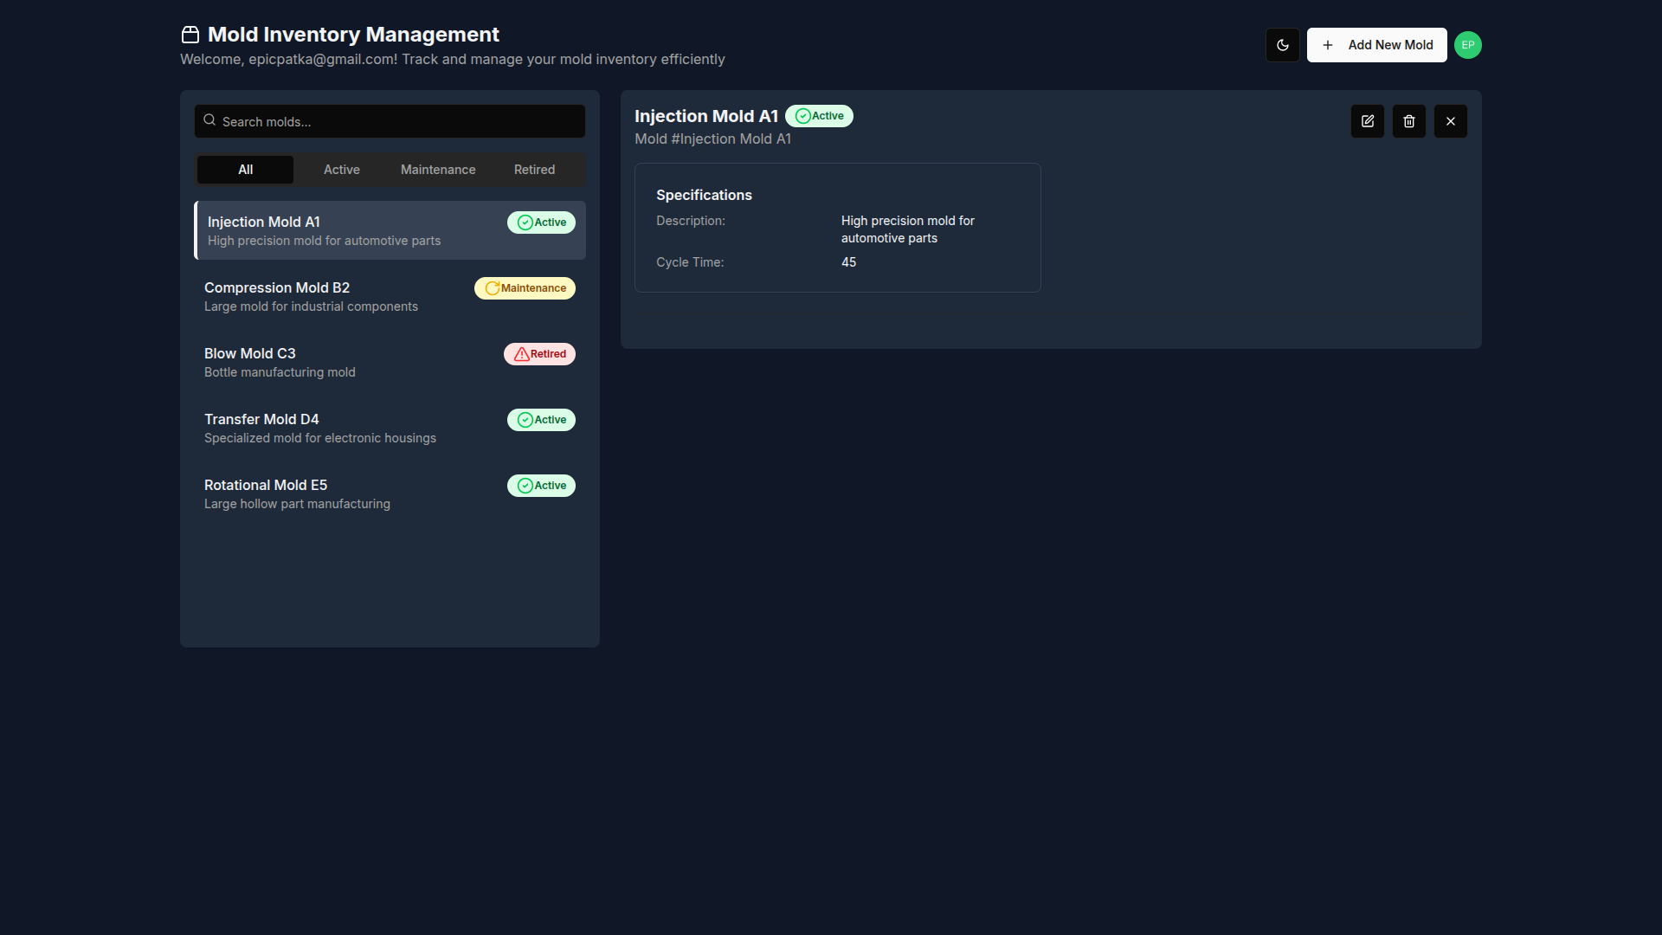1662x935 pixels.
Task: Click the Mold #Injection Mold A1 subtitle
Action: pyautogui.click(x=712, y=139)
